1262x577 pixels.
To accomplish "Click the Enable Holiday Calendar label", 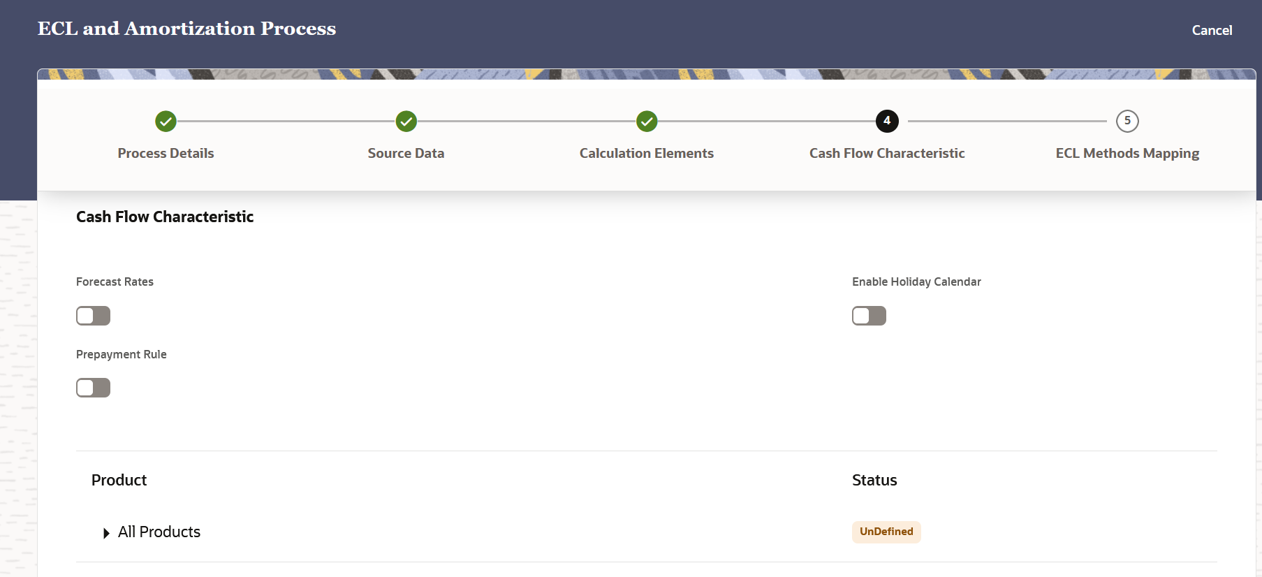I will click(x=916, y=282).
